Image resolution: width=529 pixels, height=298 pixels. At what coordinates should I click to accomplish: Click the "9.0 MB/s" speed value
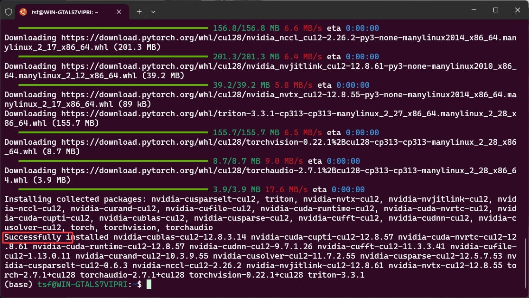pyautogui.click(x=284, y=161)
